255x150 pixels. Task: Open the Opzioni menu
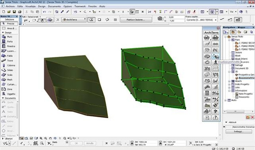67,6
